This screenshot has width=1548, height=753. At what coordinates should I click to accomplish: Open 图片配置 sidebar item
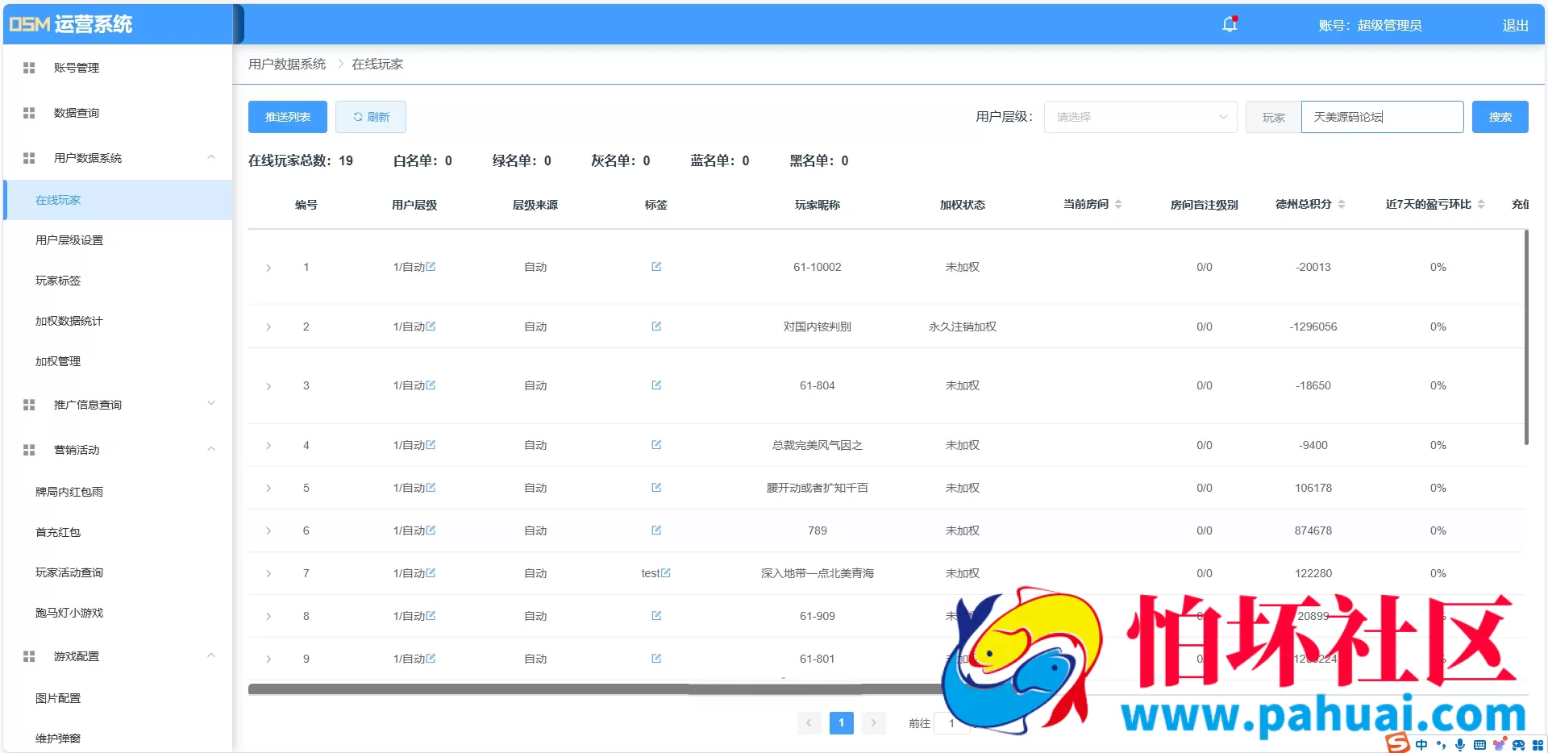point(58,698)
